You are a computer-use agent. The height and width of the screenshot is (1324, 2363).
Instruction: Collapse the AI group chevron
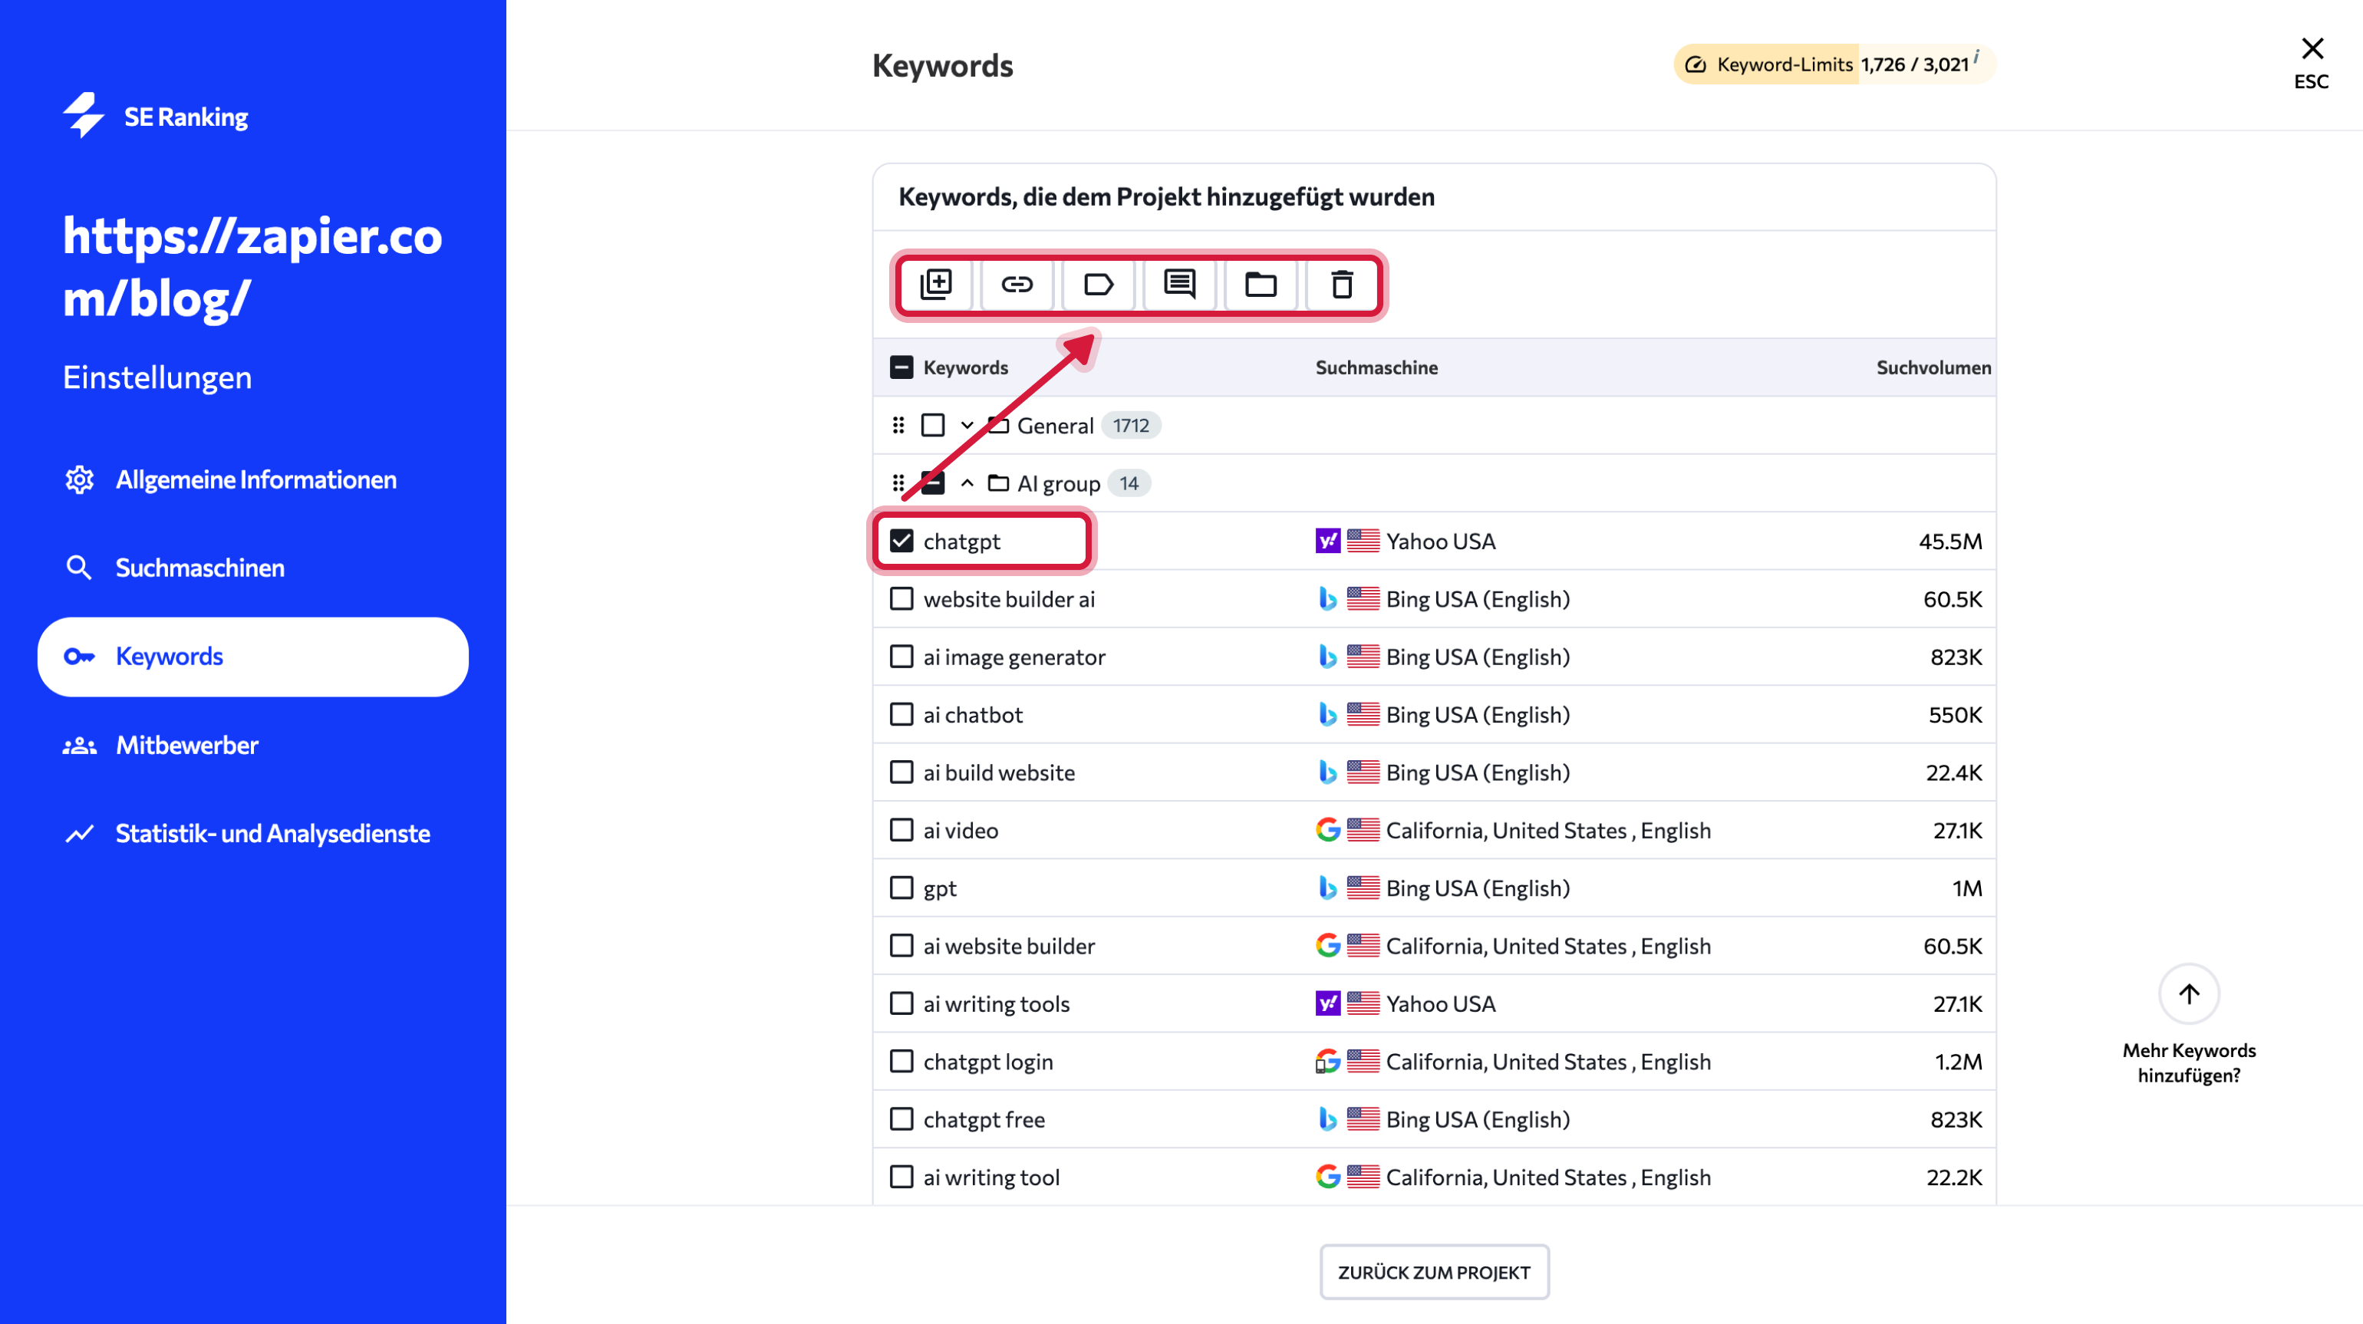pos(967,483)
